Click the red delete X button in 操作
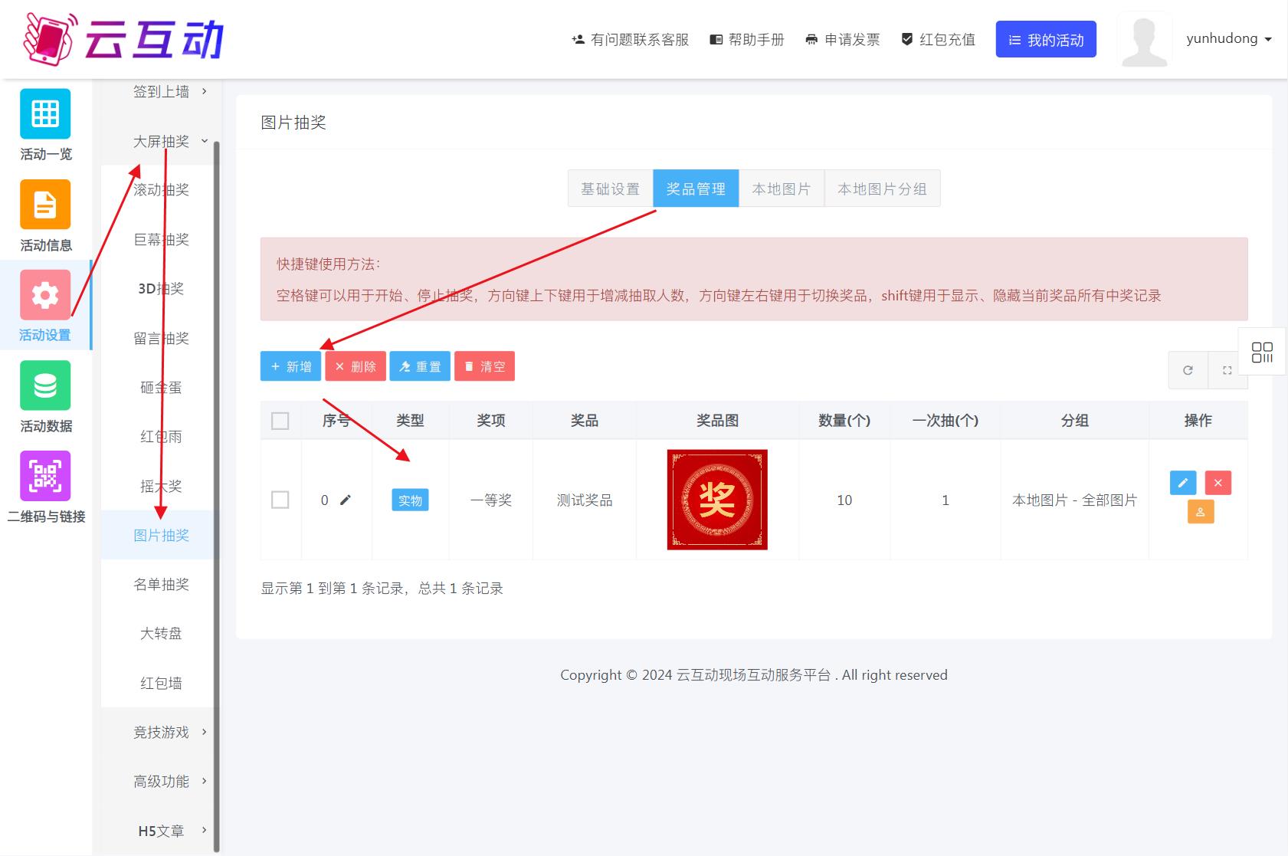This screenshot has height=856, width=1288. [x=1218, y=483]
